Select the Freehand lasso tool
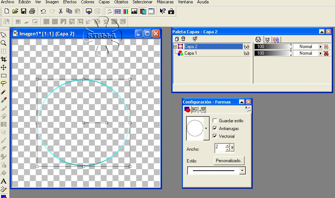Screen dimensions: 335x198 4,83
